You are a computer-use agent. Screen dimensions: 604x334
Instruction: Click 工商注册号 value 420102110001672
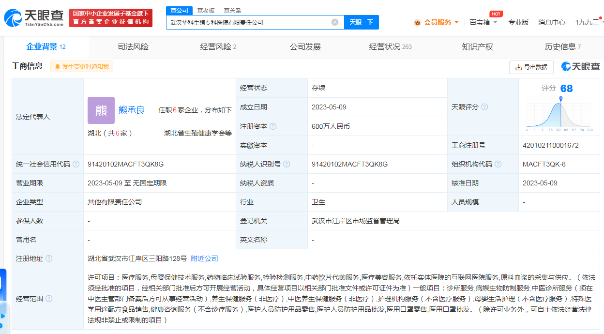551,145
